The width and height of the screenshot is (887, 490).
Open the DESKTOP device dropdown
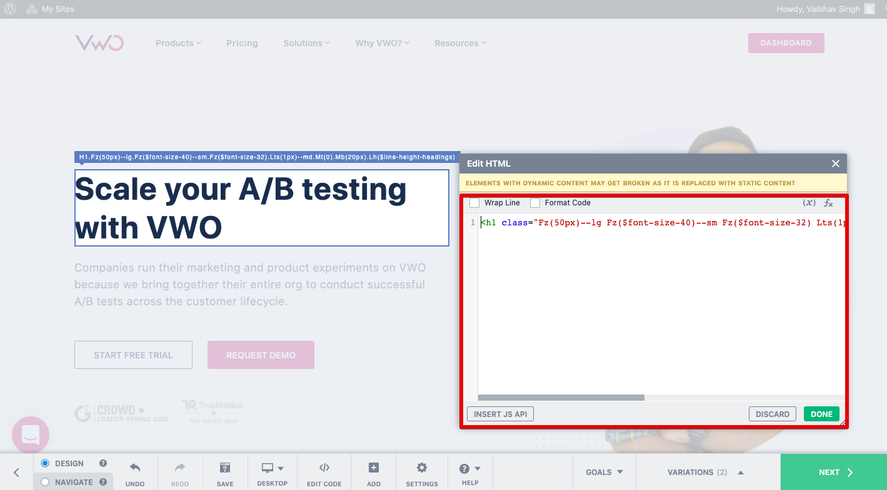pyautogui.click(x=273, y=473)
